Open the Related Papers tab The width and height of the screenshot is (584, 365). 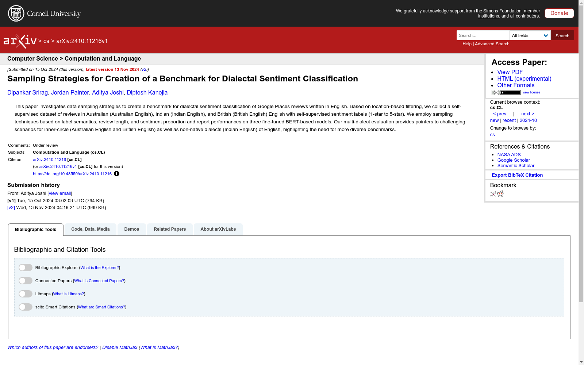click(170, 229)
